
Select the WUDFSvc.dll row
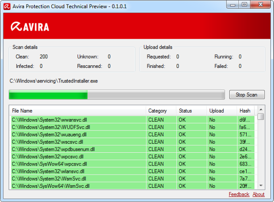[133, 127]
